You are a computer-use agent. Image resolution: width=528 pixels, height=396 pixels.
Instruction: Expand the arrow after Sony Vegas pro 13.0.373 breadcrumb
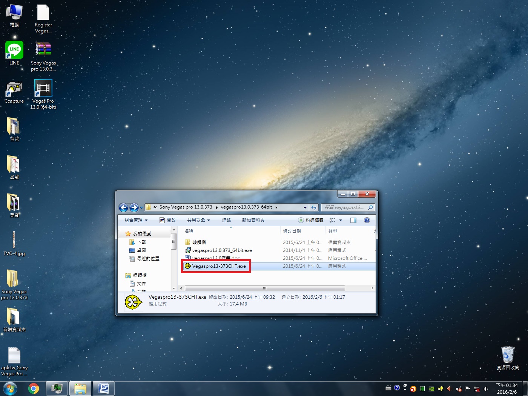[216, 207]
